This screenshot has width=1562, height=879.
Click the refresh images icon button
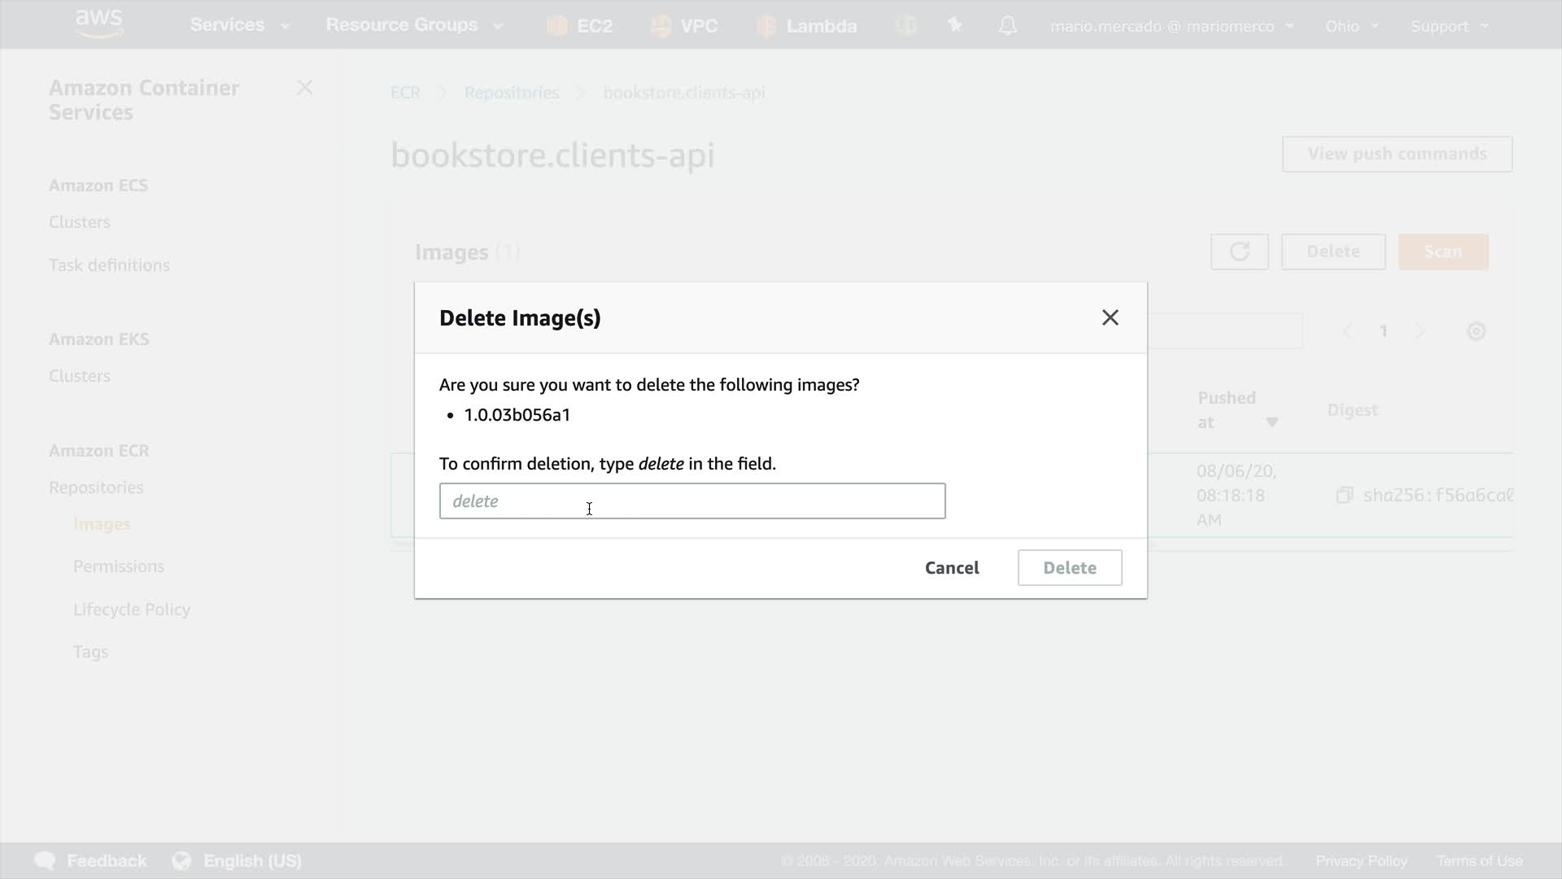(1239, 251)
